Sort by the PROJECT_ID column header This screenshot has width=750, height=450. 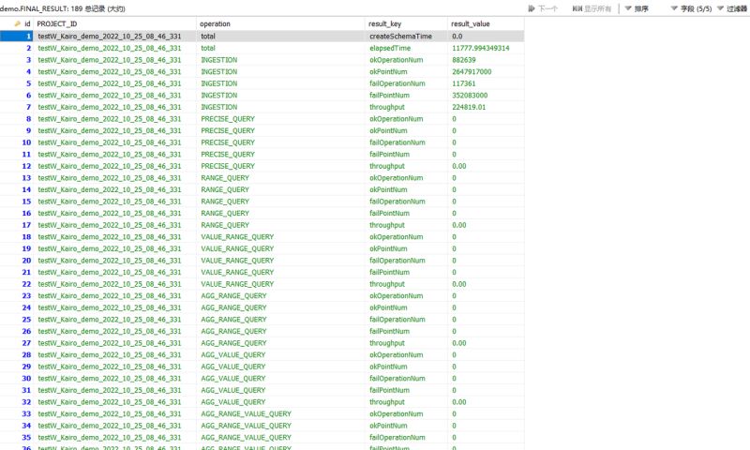[x=57, y=24]
